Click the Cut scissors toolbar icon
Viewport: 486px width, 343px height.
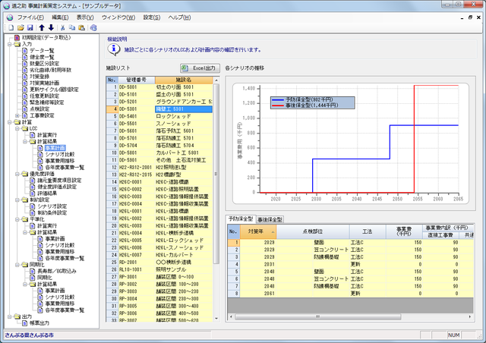(62, 27)
